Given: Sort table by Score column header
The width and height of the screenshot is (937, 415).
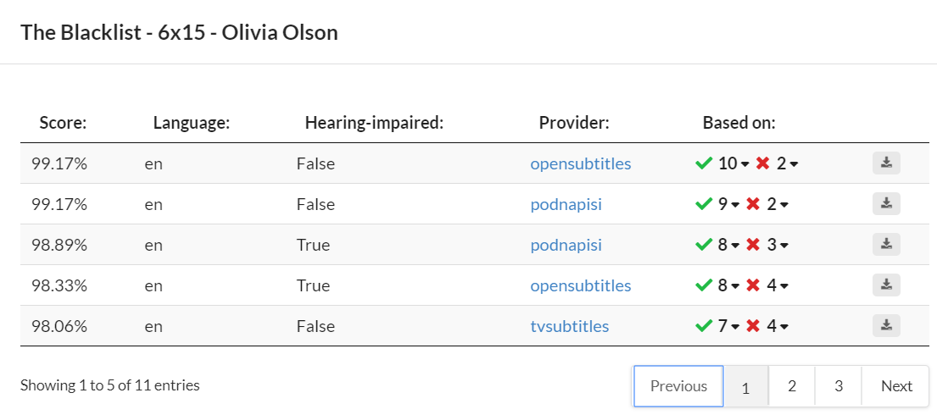Looking at the screenshot, I should coord(63,123).
